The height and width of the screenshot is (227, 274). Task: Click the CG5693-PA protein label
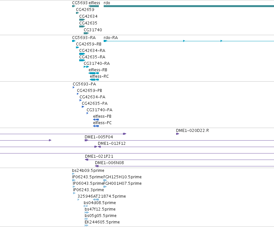(x=84, y=84)
